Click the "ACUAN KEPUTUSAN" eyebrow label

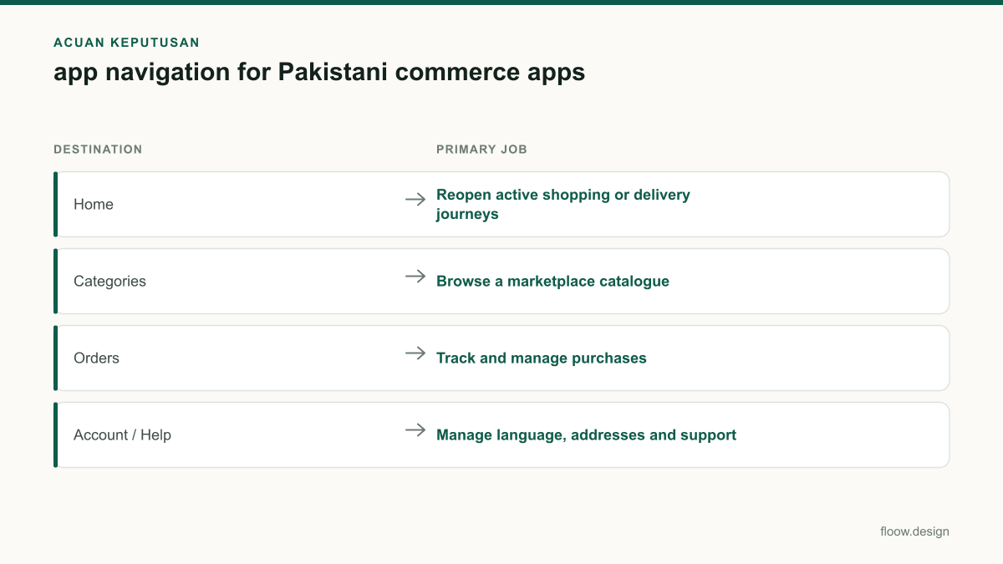pos(126,42)
